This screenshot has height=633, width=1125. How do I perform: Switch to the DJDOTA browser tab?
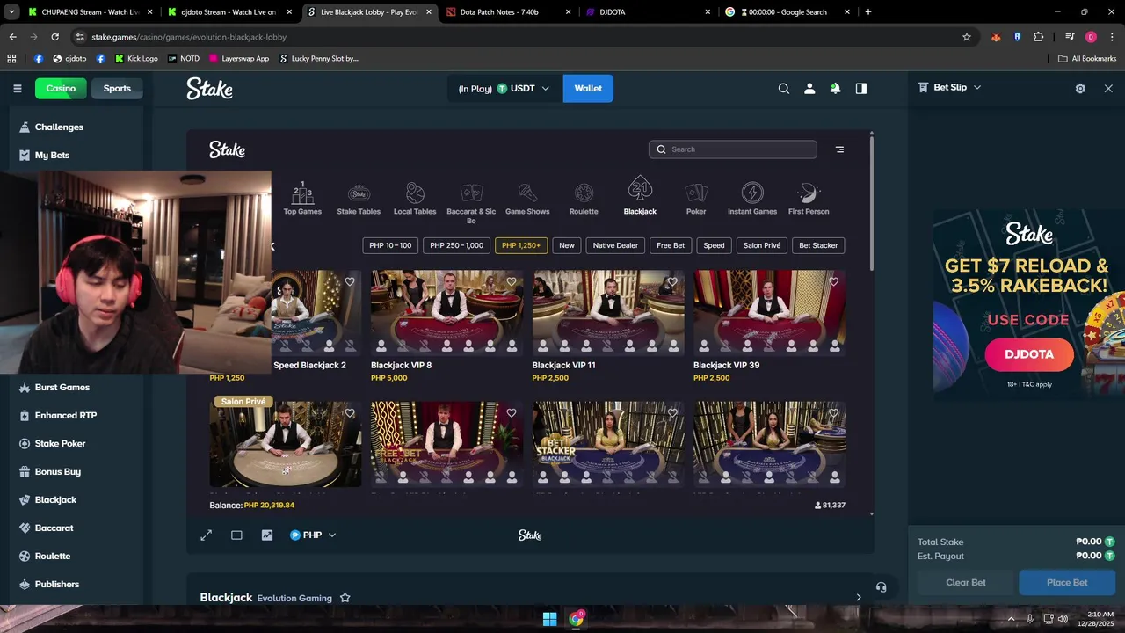[x=648, y=12]
